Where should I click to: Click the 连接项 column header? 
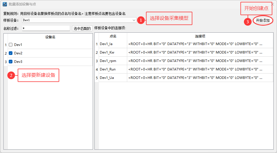pyautogui.click(x=200, y=36)
